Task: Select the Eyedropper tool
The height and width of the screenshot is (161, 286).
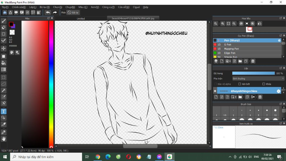Action: [3, 132]
